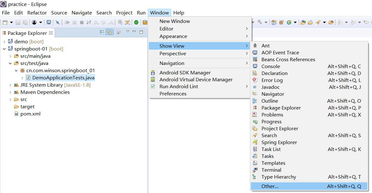Click the Drop to Frame toolbar icon
372x193 pixels.
(x=120, y=22)
